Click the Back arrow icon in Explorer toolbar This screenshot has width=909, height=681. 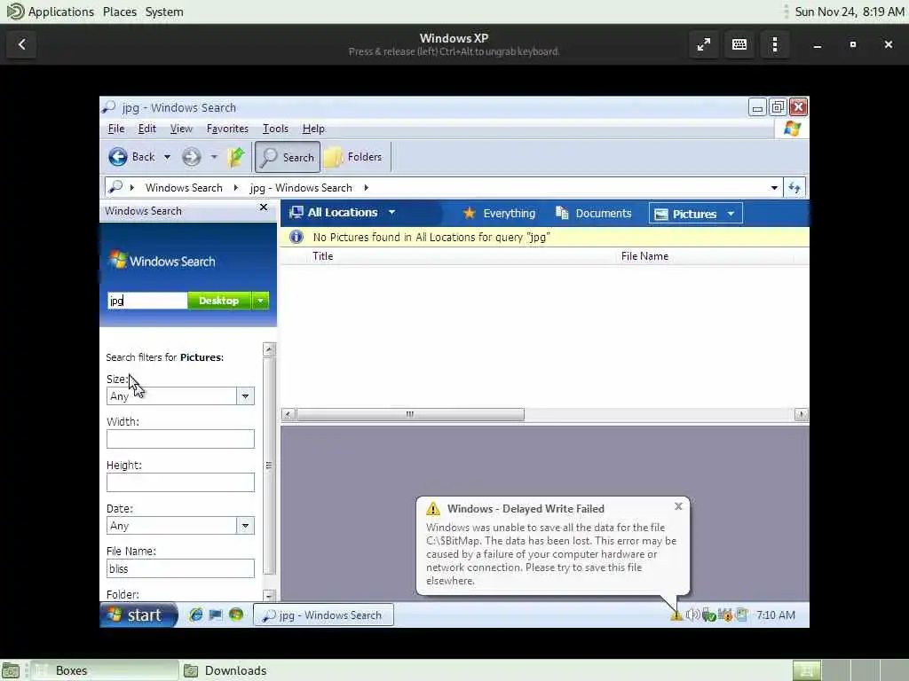[x=118, y=157]
